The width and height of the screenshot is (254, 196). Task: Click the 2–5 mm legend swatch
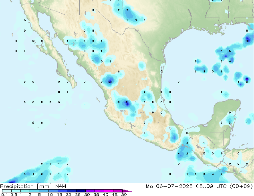pyautogui.click(x=34, y=191)
